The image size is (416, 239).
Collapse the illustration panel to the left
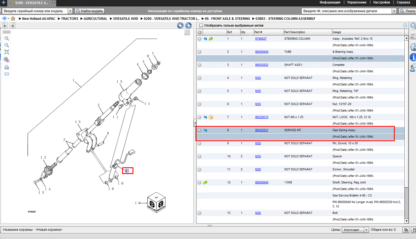click(x=5, y=25)
